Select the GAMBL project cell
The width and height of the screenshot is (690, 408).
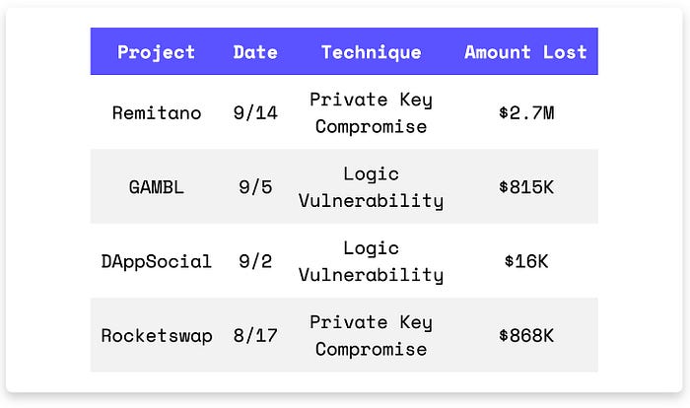156,187
